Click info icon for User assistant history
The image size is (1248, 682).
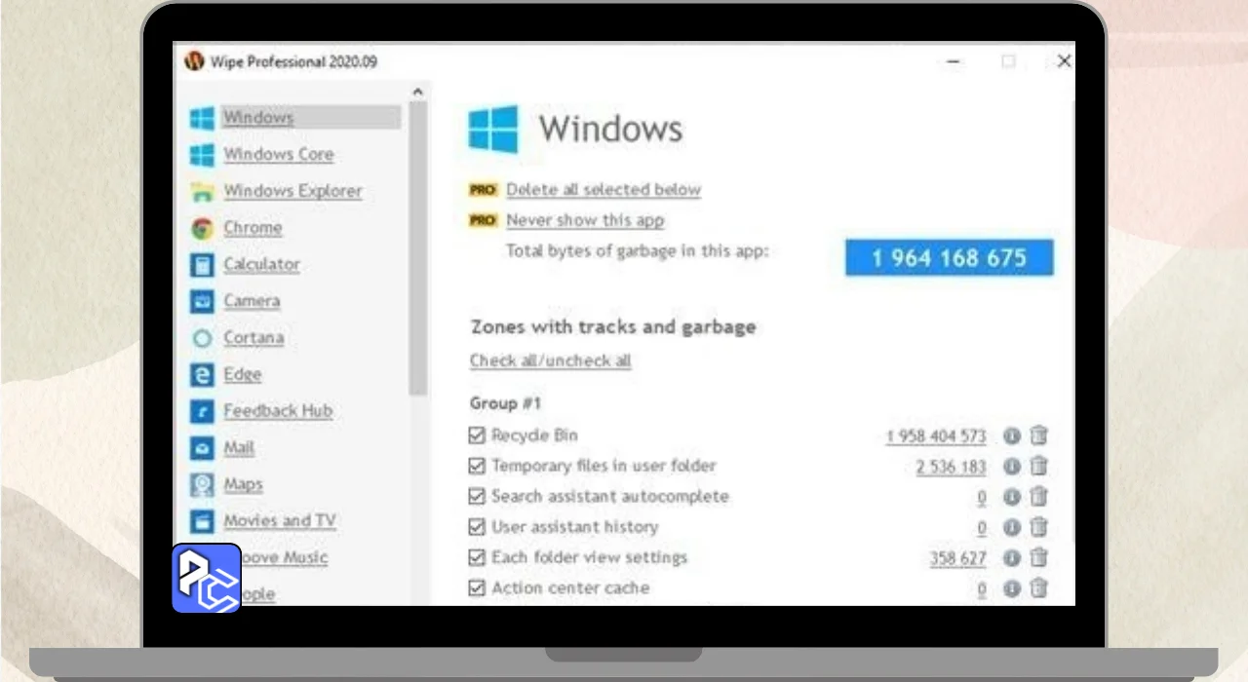point(1012,528)
